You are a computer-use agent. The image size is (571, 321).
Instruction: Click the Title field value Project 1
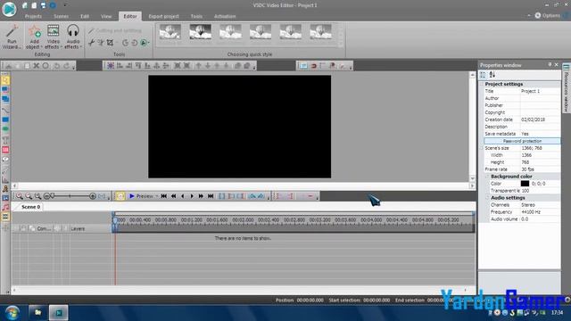[x=530, y=91]
